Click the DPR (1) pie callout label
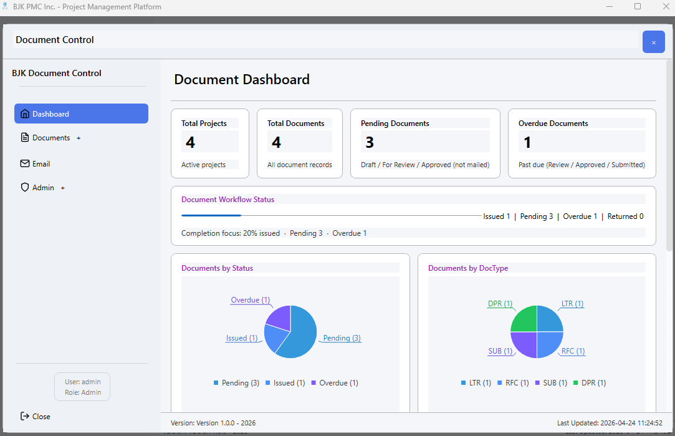This screenshot has height=436, width=675. (x=500, y=304)
